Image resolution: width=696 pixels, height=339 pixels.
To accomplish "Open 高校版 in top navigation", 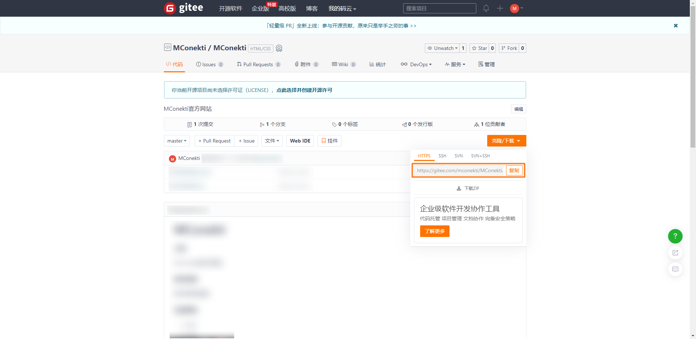I will click(287, 8).
